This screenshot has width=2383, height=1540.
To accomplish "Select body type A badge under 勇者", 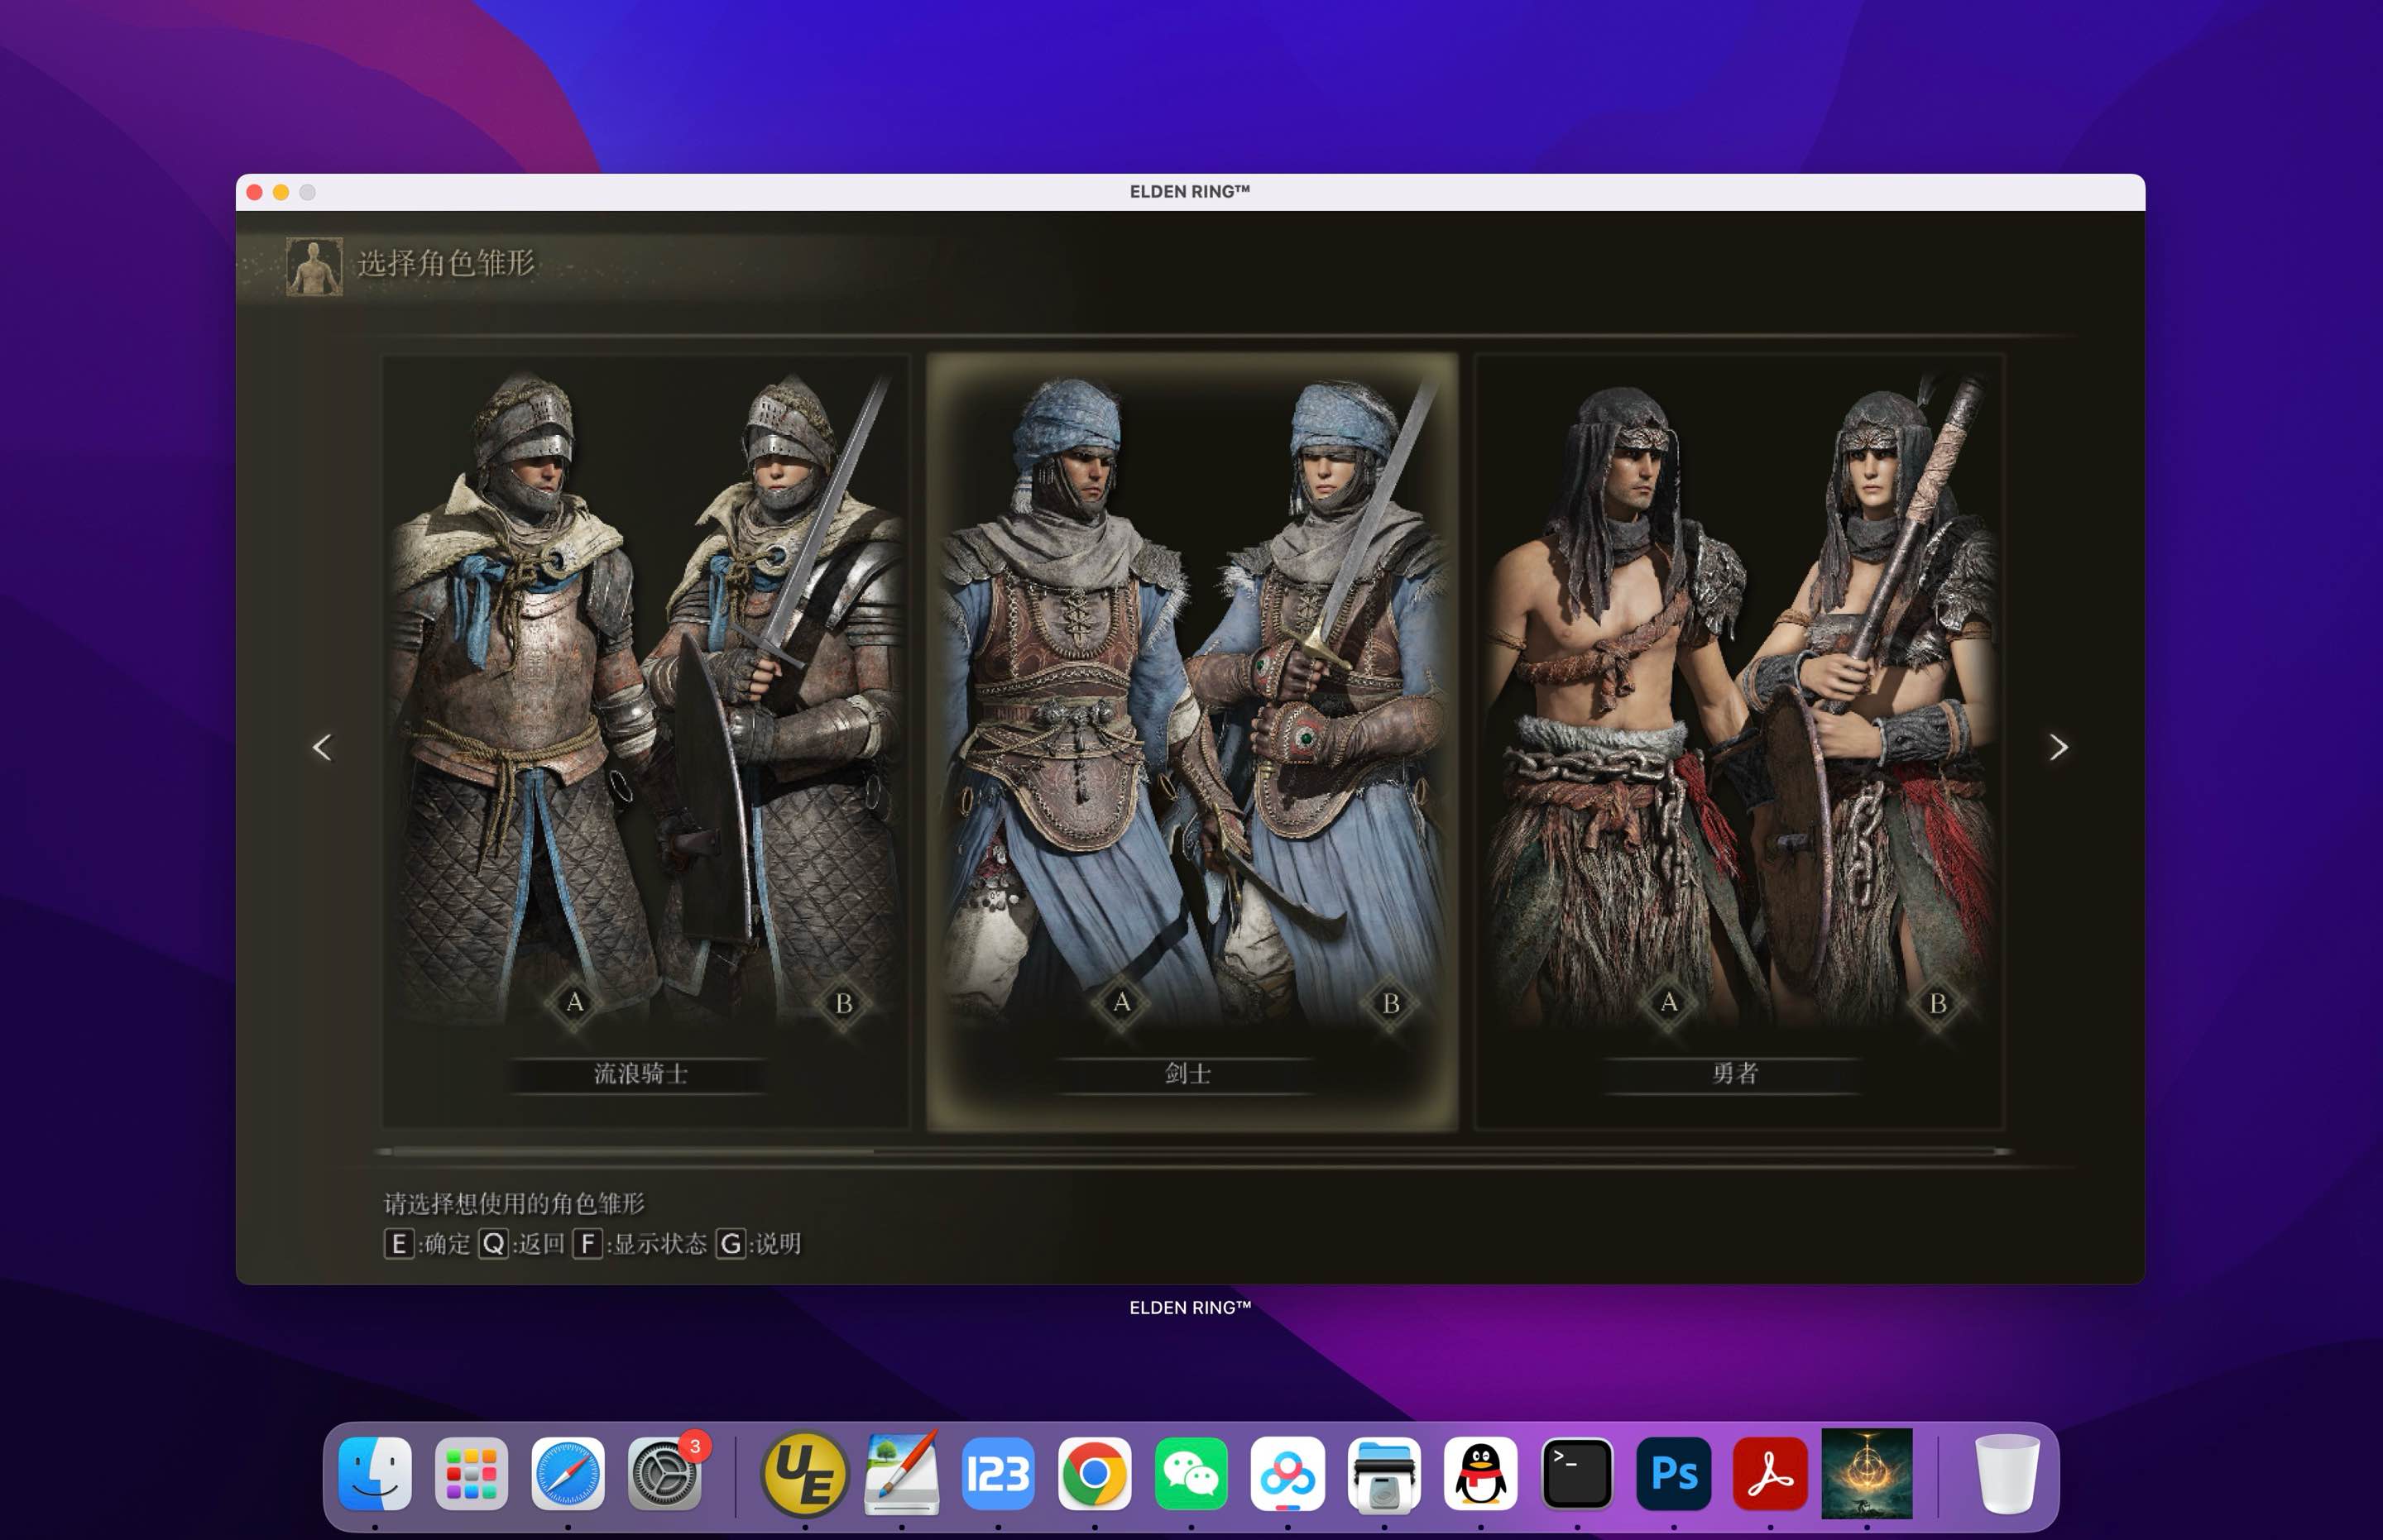I will point(1669,1002).
